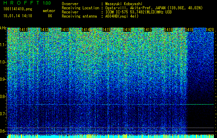Image resolution: width=217 pixels, height=138 pixels.
Task: Click the kHz axis unit label
Action: [3, 28]
